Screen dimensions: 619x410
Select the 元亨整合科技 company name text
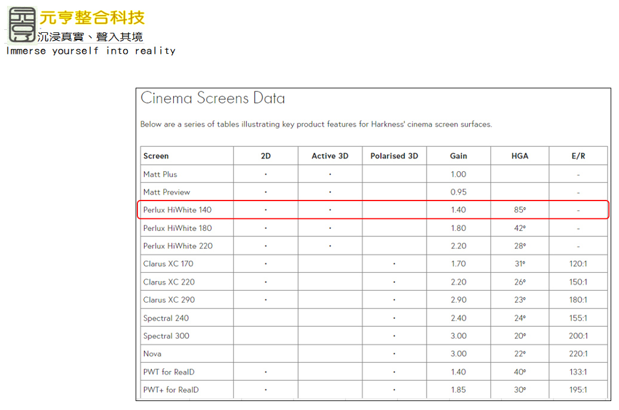(x=92, y=17)
